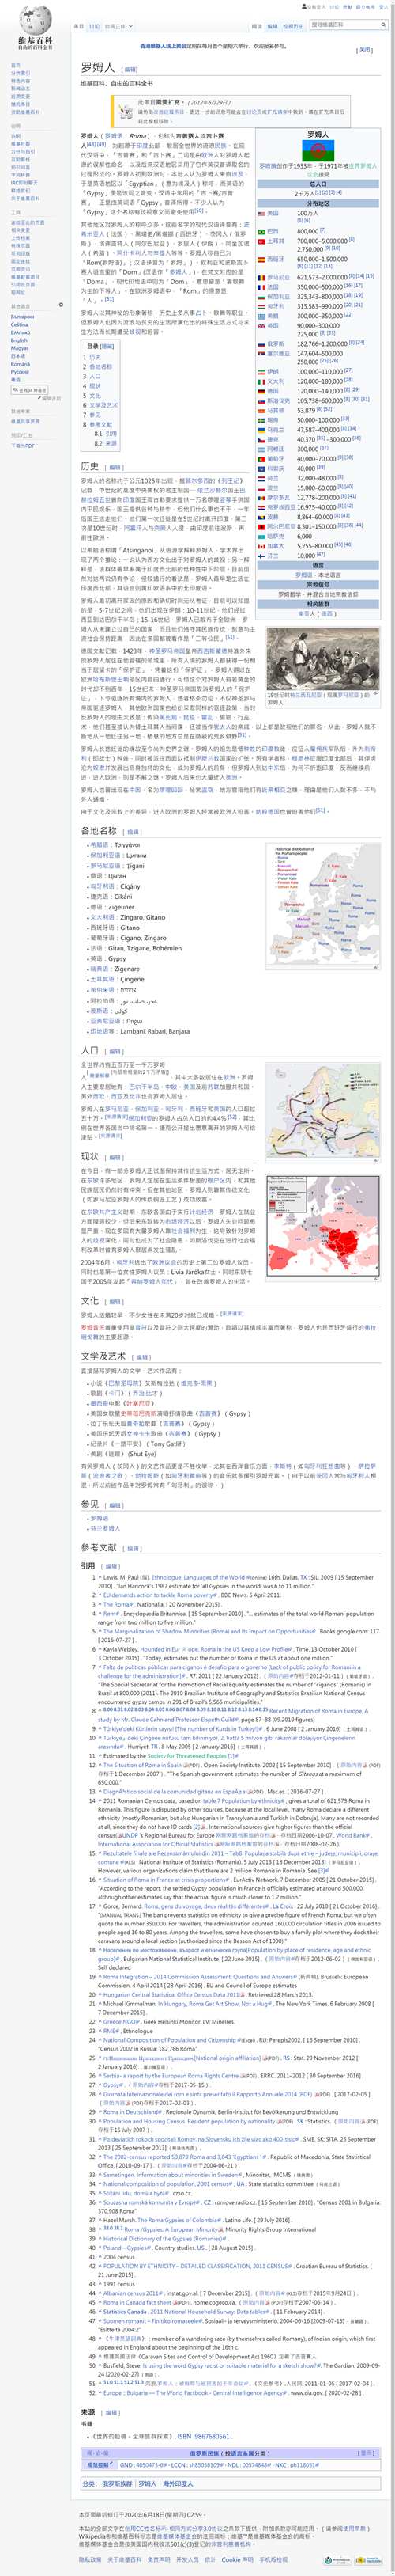Click the Turkey flag icon (土耳其)
The width and height of the screenshot is (395, 2576).
pos(262,242)
